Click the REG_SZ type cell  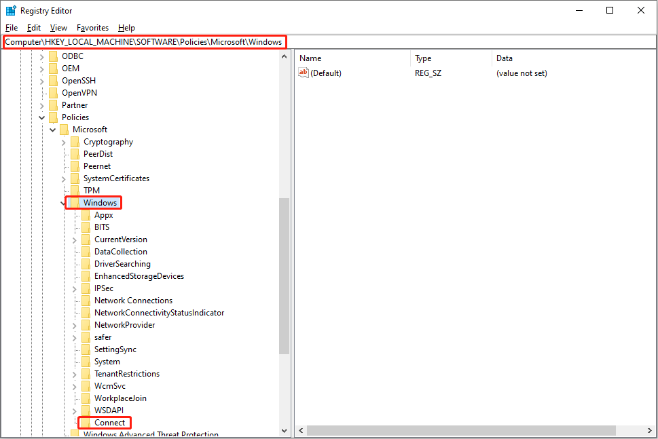pos(428,73)
